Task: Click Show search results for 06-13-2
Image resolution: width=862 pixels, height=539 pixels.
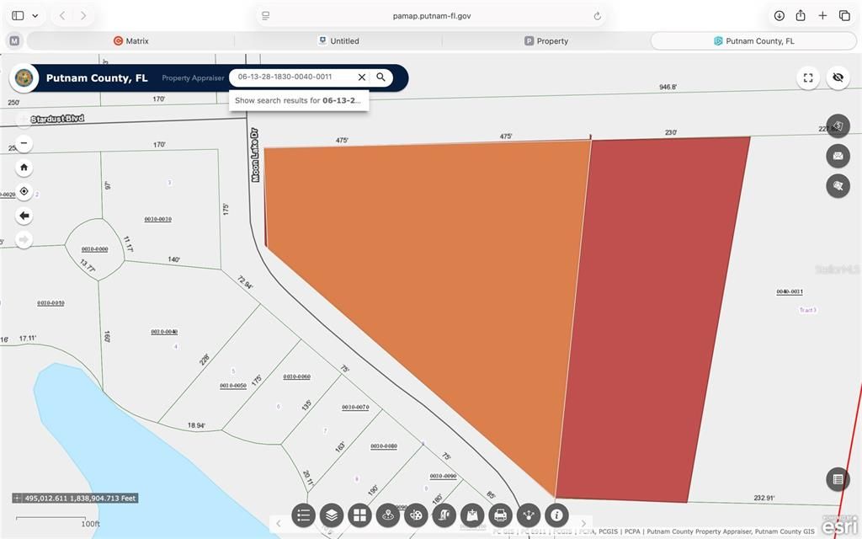Action: pos(299,99)
